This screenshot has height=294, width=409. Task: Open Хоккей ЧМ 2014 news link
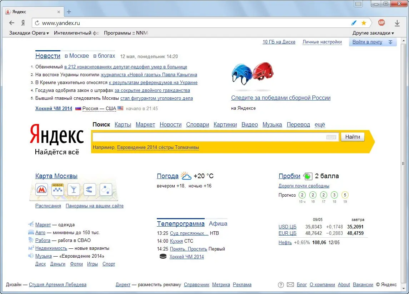click(54, 108)
